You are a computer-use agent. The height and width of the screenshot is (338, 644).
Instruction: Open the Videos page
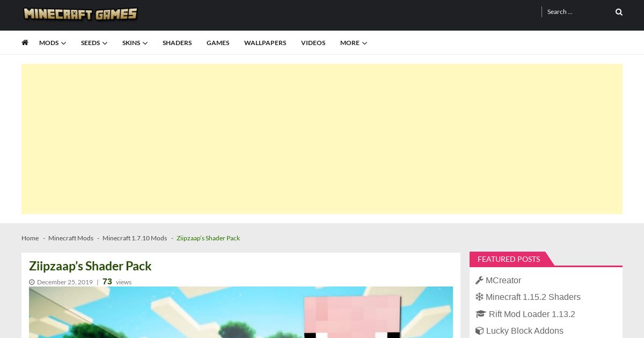click(313, 43)
